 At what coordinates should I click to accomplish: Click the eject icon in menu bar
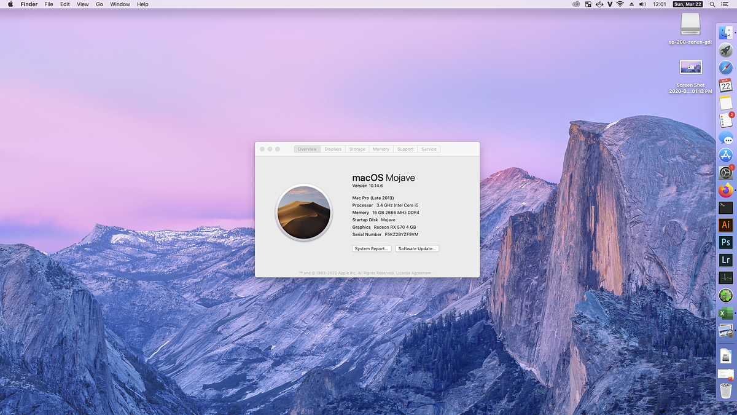pyautogui.click(x=631, y=4)
